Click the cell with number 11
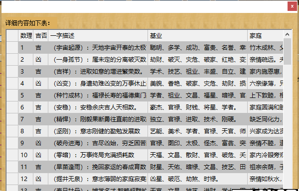Image resolution: width=299 pixels, height=191 pixels. click(x=26, y=167)
